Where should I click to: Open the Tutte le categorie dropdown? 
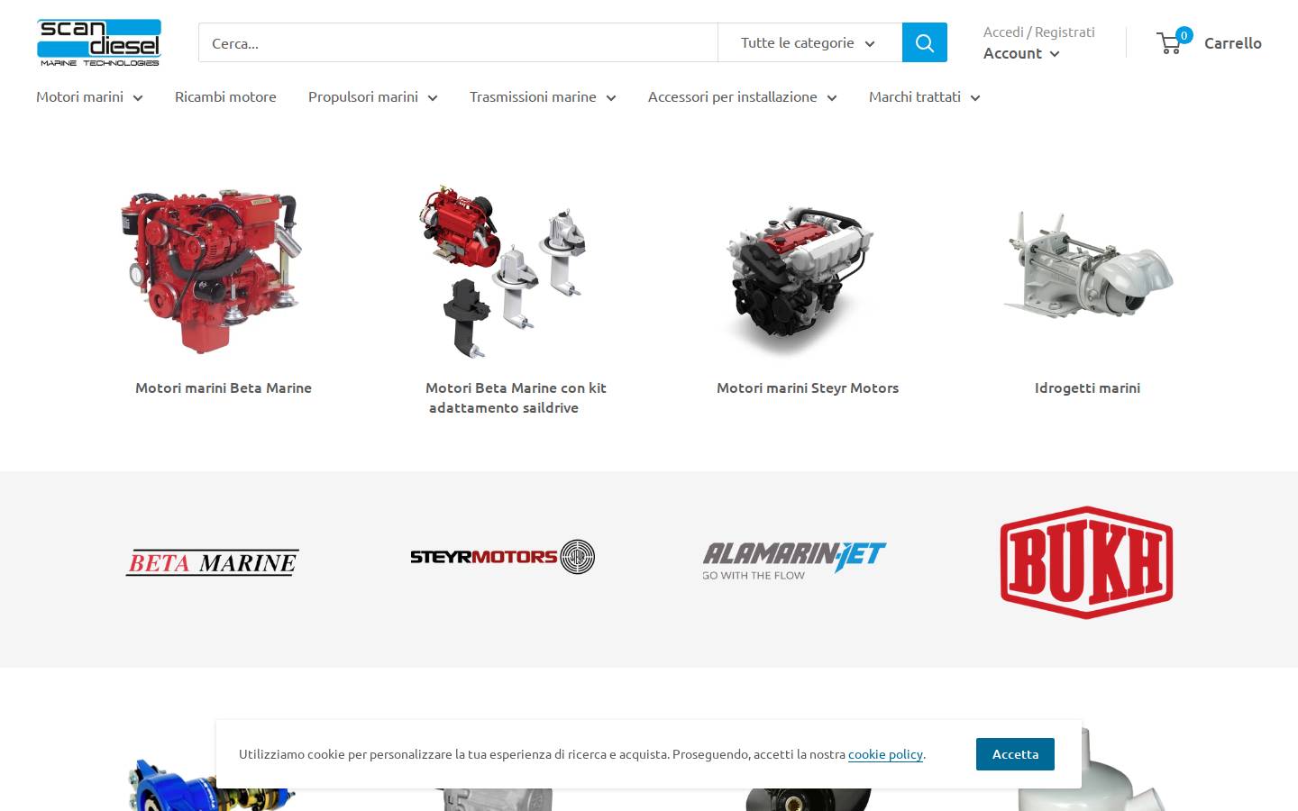[x=809, y=42]
